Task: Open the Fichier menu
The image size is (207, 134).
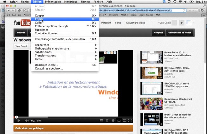Action: (25, 2)
